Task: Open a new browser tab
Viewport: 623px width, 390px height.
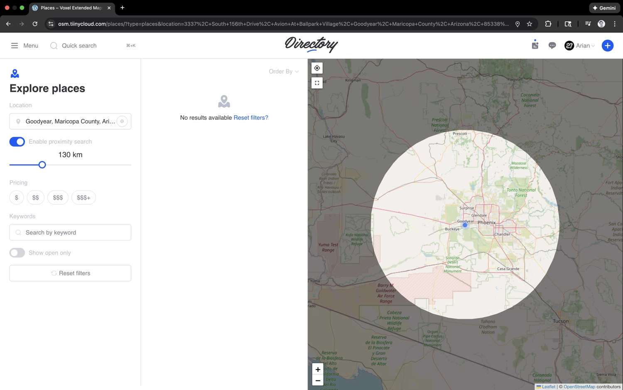Action: click(x=123, y=8)
